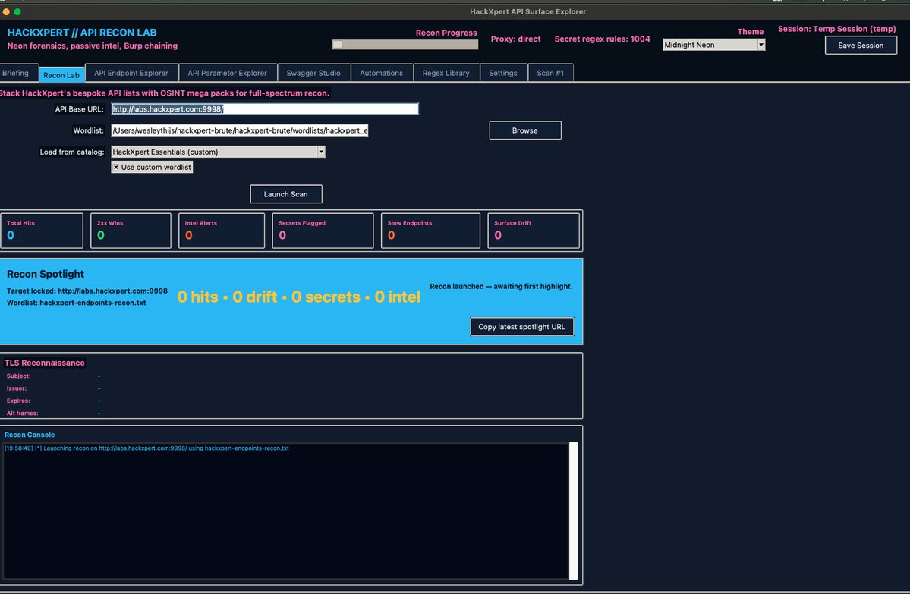910x594 pixels.
Task: Click the Proxy: direct label
Action: click(515, 39)
